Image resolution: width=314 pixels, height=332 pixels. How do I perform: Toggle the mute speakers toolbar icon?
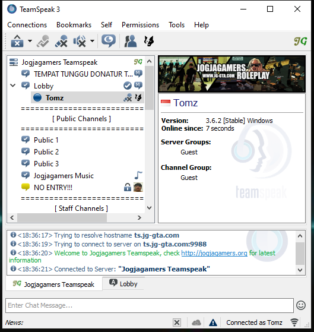pos(80,41)
